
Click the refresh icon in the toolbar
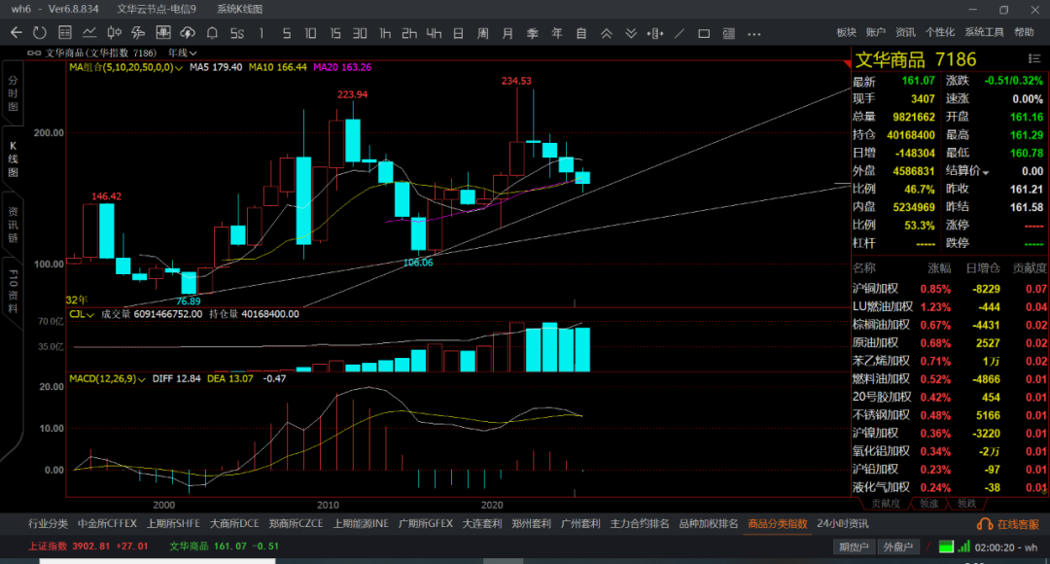(40, 33)
